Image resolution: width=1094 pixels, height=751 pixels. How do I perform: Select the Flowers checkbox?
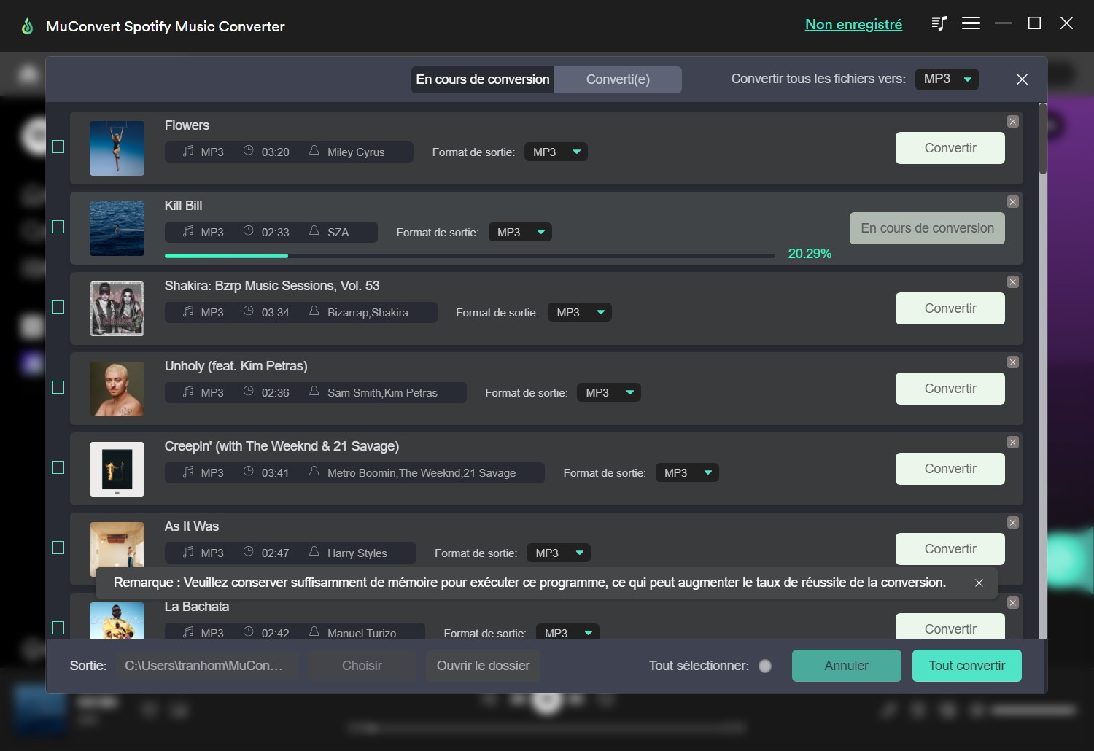point(58,147)
